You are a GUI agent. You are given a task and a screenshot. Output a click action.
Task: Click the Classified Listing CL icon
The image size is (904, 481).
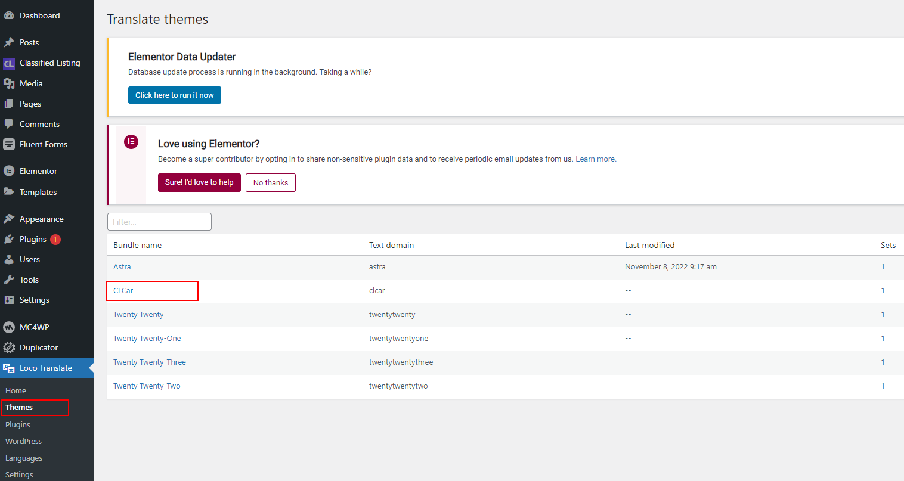[9, 63]
